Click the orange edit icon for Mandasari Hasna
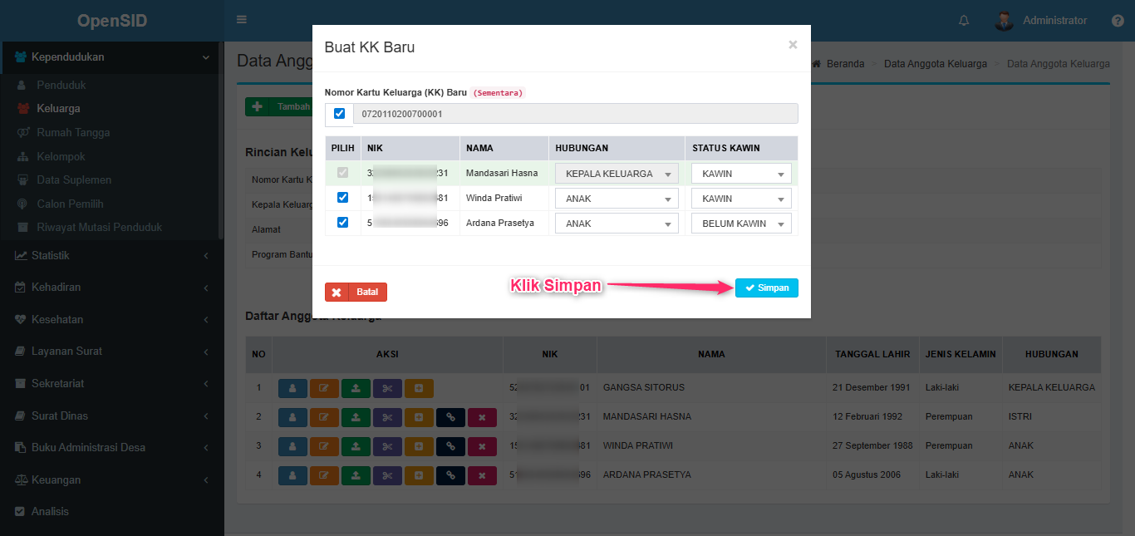This screenshot has width=1135, height=536. pyautogui.click(x=324, y=417)
